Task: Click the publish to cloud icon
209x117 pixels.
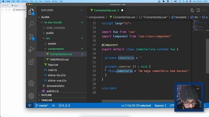Action: pyautogui.click(x=54, y=105)
